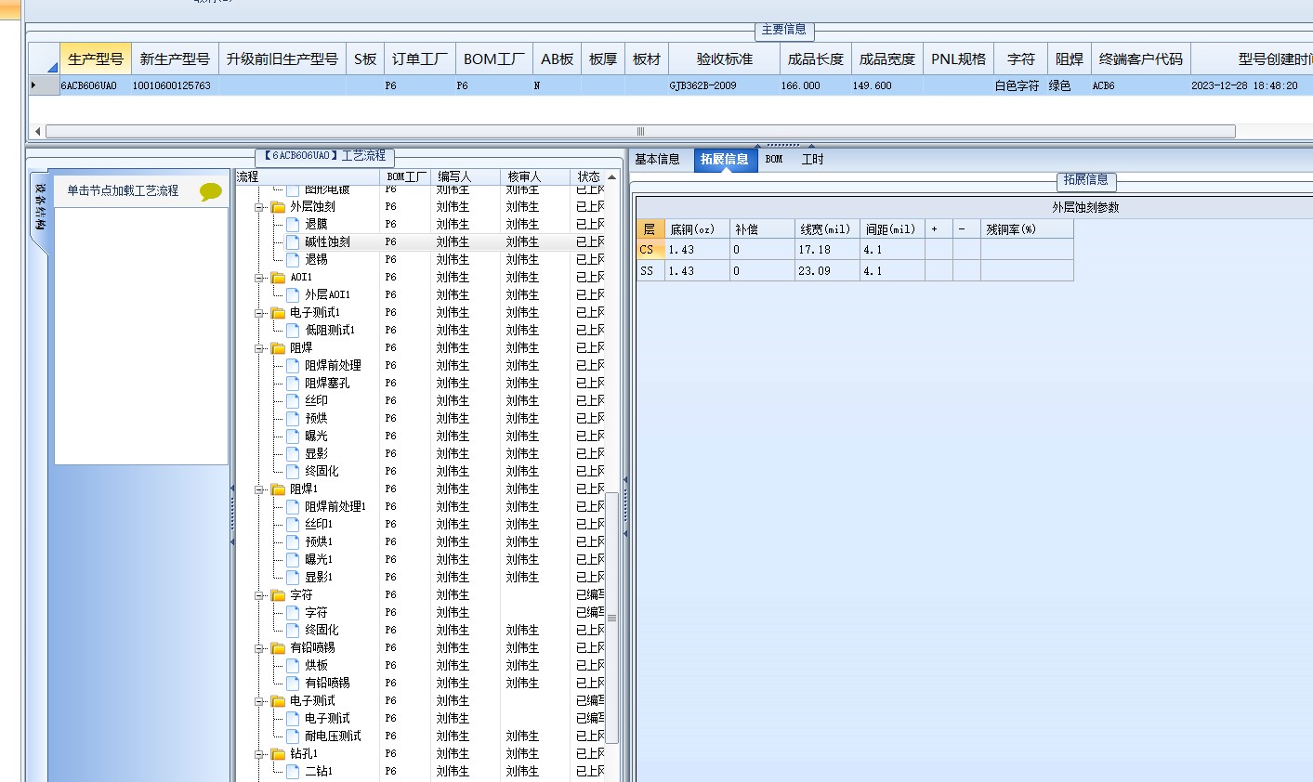Click the document icon beside 显影

(x=293, y=453)
